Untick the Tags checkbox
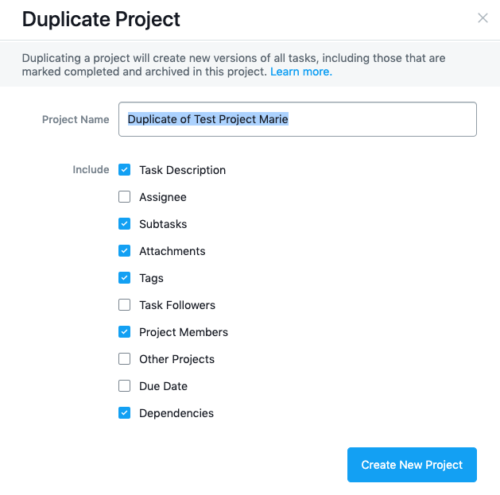The width and height of the screenshot is (500, 495). (x=124, y=278)
